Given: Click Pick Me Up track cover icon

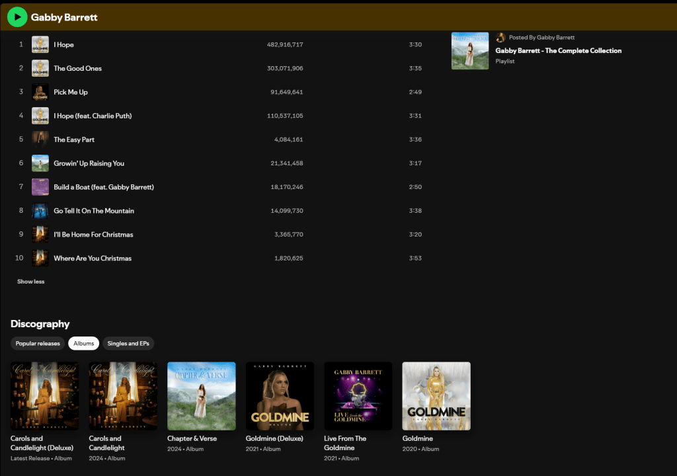Looking at the screenshot, I should click(x=40, y=92).
